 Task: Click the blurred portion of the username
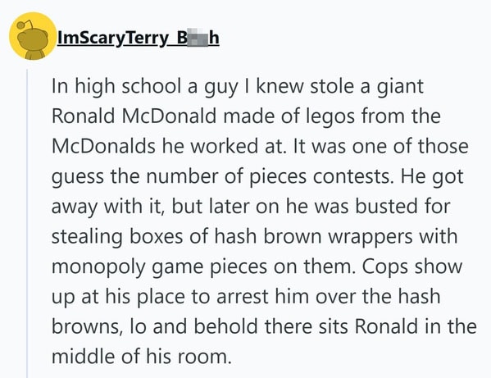198,38
